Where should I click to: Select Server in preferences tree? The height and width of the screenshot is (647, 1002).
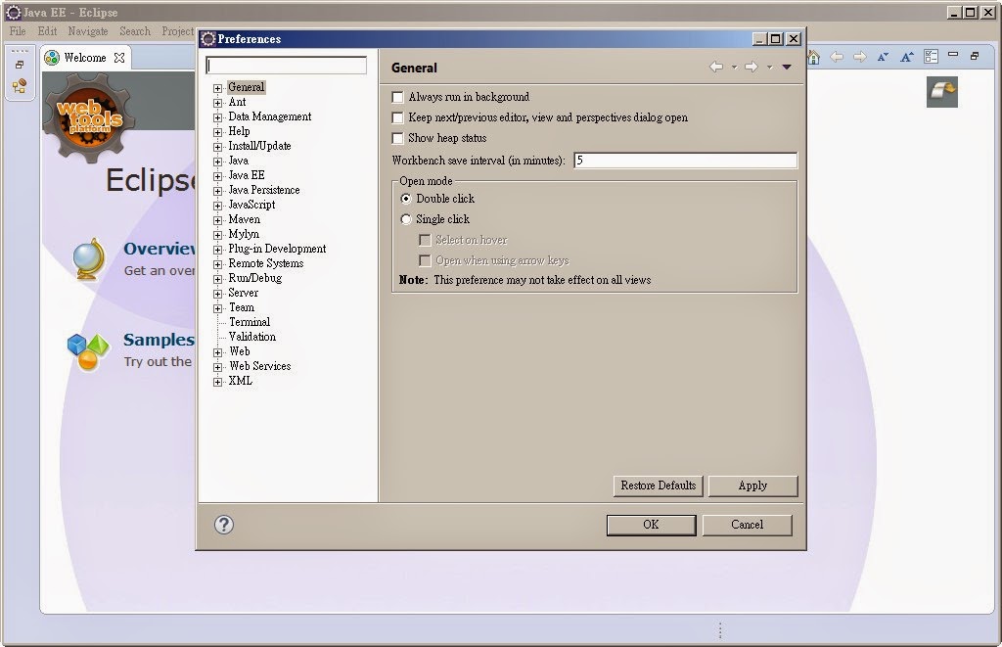(x=244, y=293)
